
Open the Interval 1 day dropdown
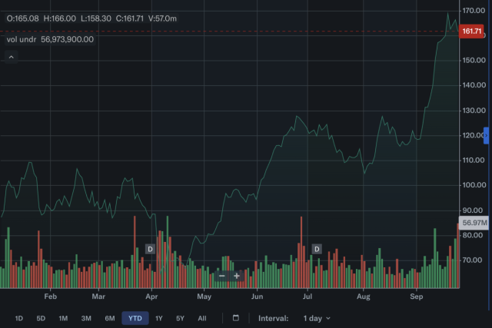click(x=317, y=318)
